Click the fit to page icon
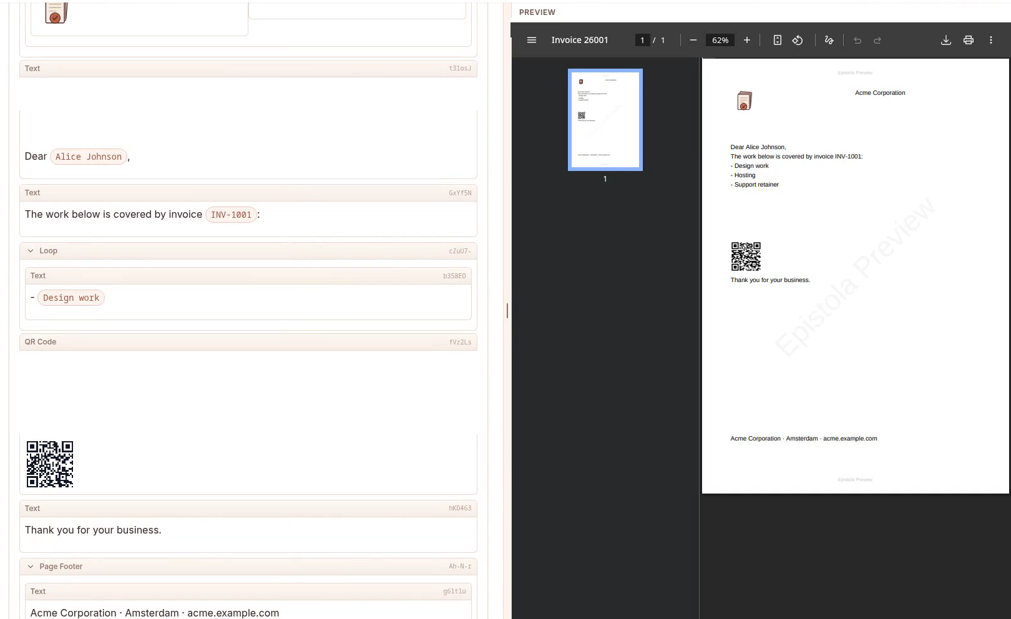This screenshot has width=1011, height=619. (777, 40)
